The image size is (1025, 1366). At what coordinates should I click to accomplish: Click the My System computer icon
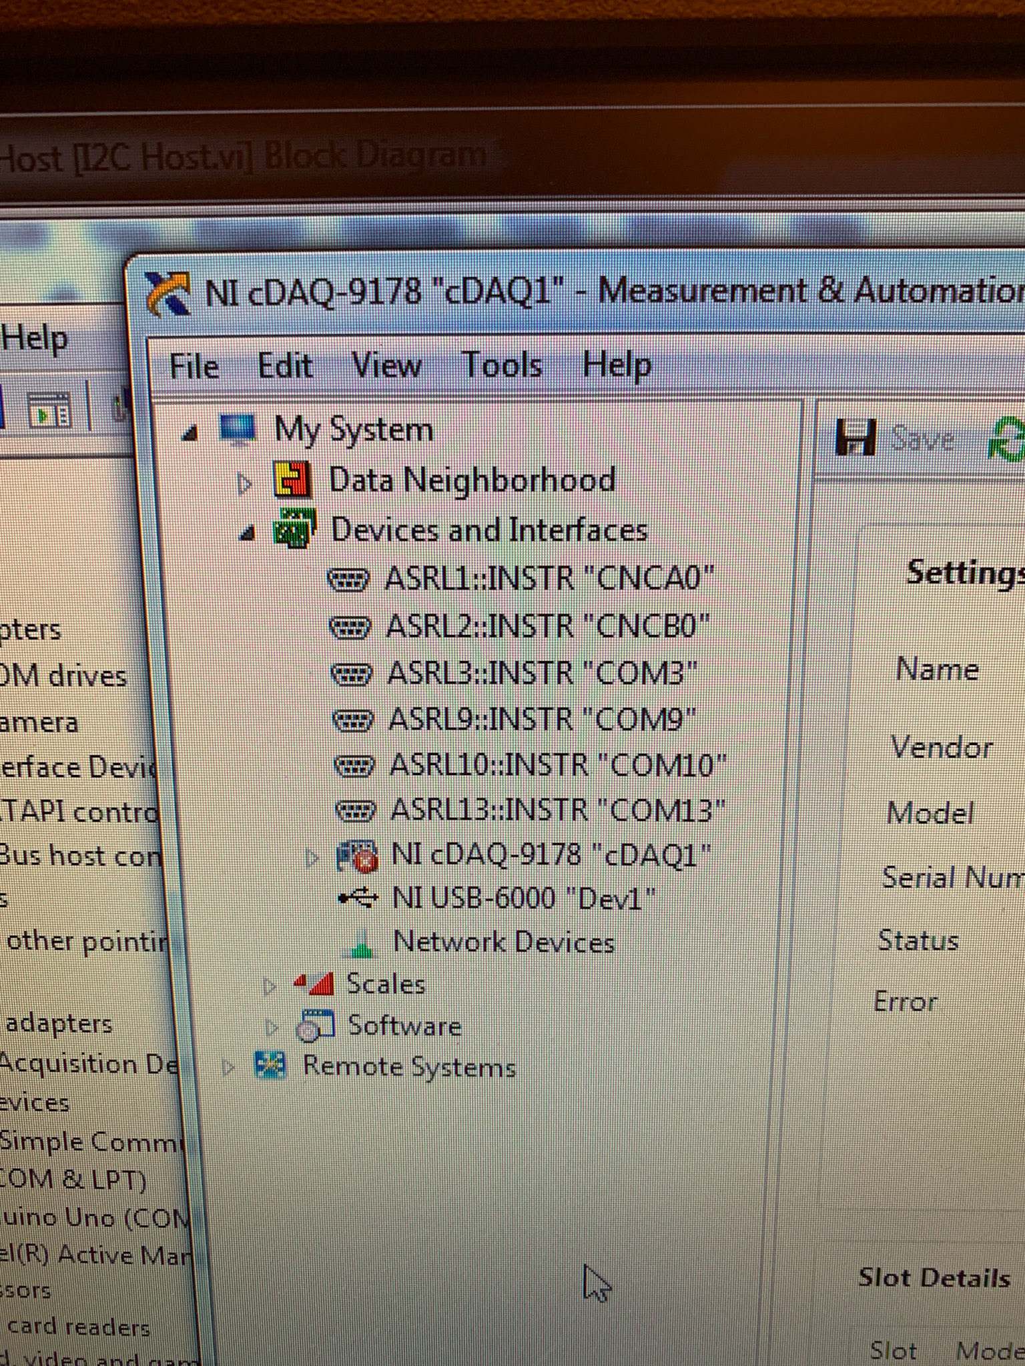238,430
